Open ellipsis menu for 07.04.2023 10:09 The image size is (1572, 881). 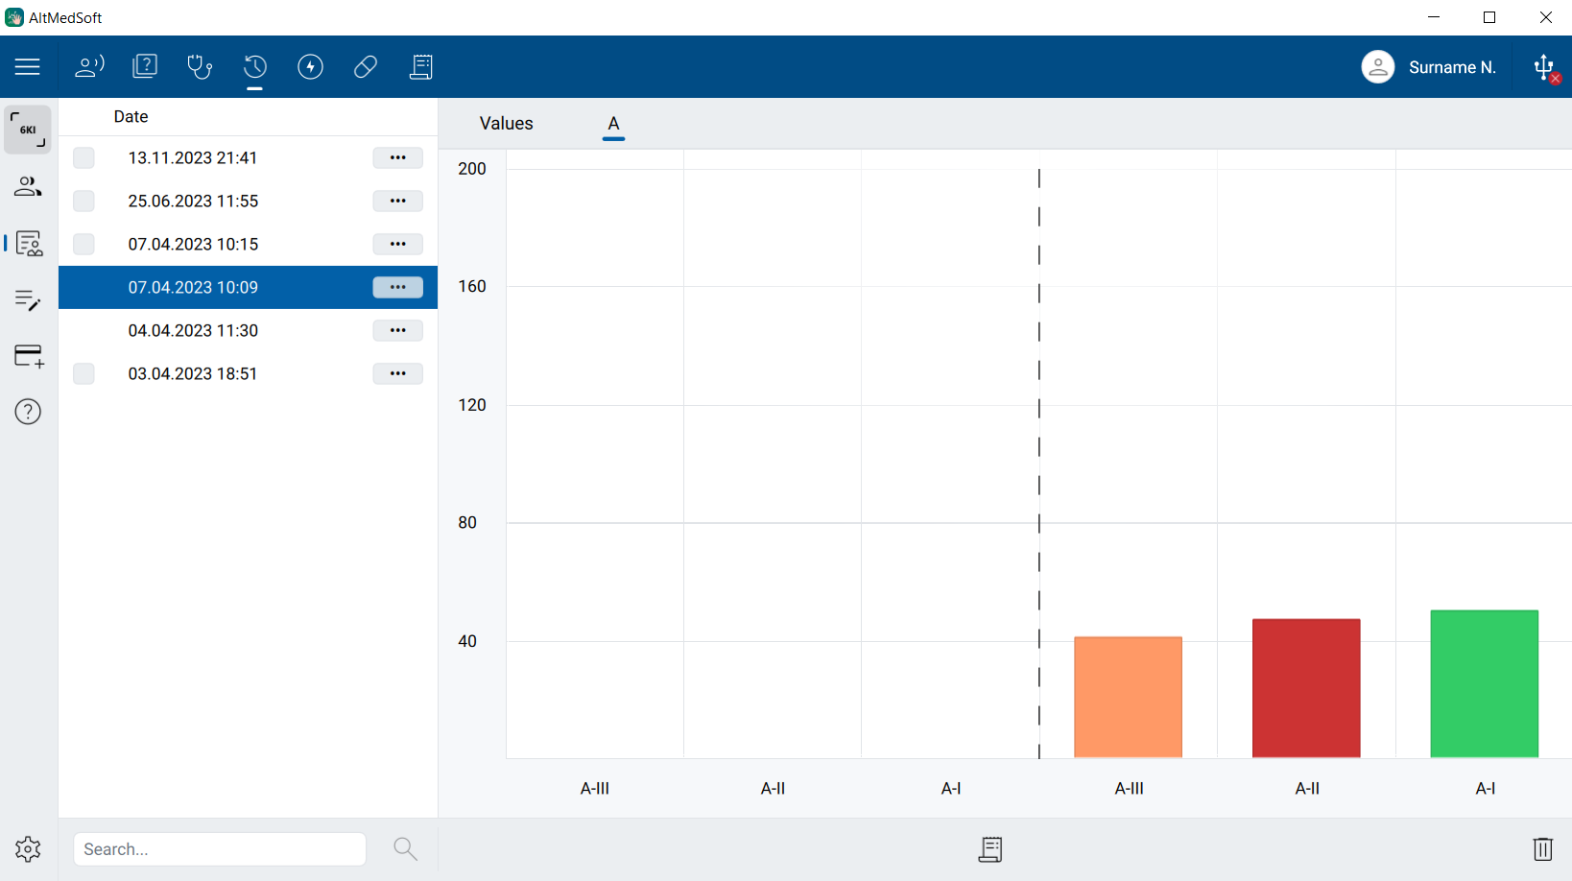click(397, 287)
